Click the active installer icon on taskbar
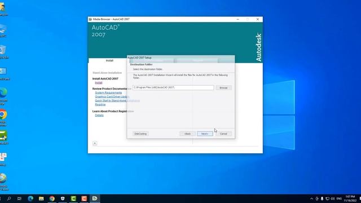Viewport: 361px width, 203px height. pos(95,198)
